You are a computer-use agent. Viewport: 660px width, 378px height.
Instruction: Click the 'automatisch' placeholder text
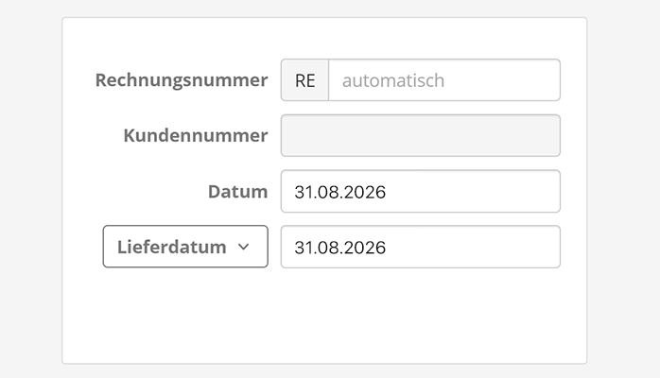tap(392, 80)
